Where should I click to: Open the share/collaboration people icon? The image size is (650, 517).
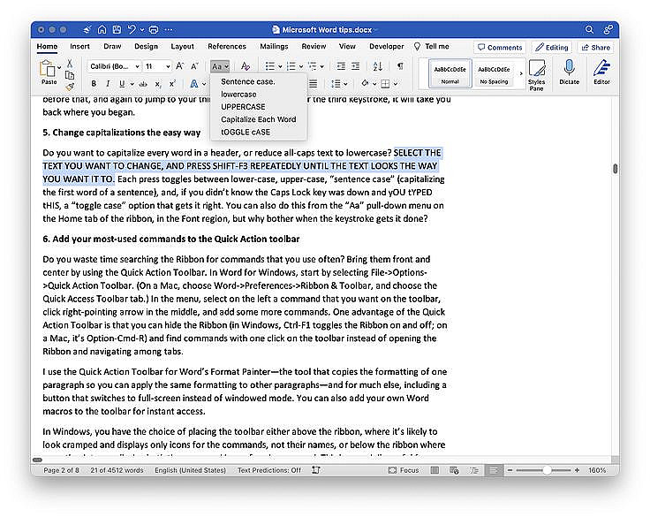(608, 29)
